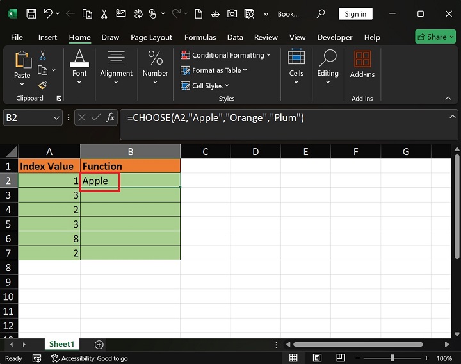Click the Sign in button
Screen dimensions: 461x364
coord(355,13)
